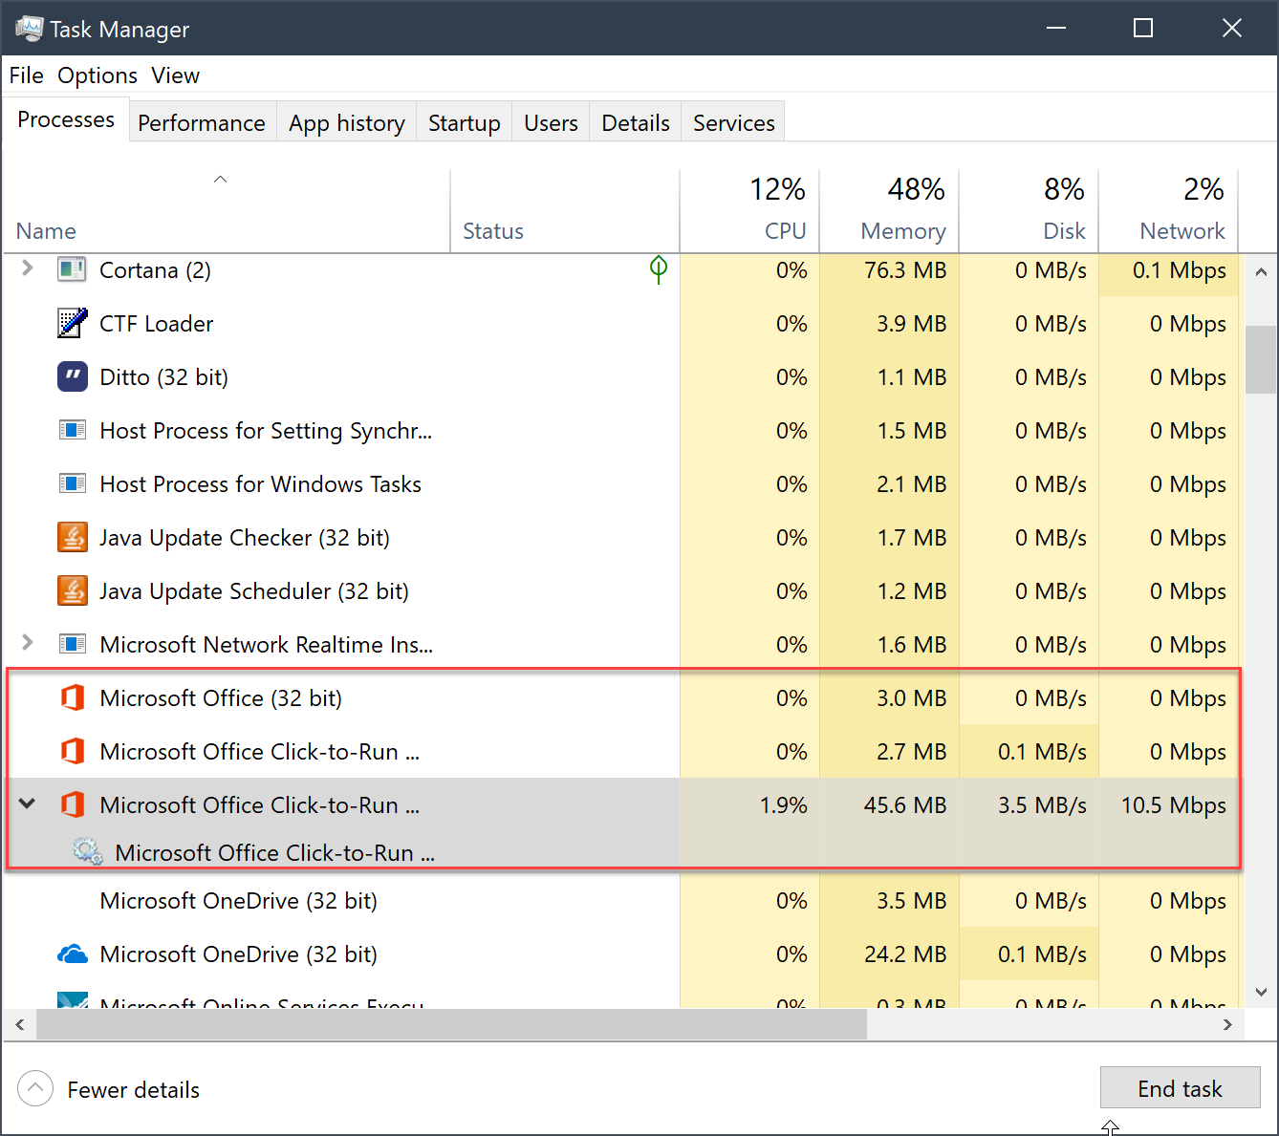Viewport: 1279px width, 1136px height.
Task: Select the Cortana process icon
Action: 72,269
